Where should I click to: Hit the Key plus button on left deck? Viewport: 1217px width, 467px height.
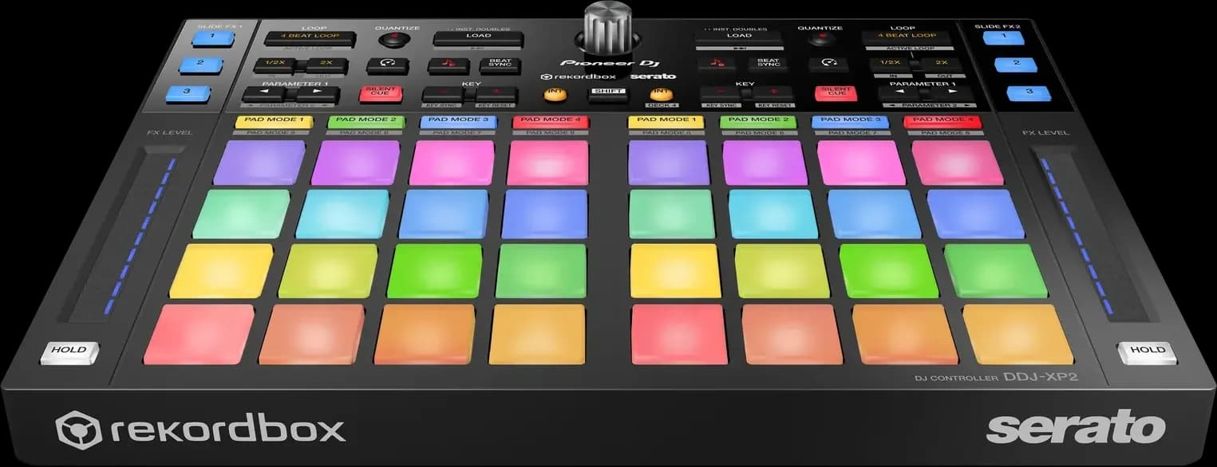point(496,95)
